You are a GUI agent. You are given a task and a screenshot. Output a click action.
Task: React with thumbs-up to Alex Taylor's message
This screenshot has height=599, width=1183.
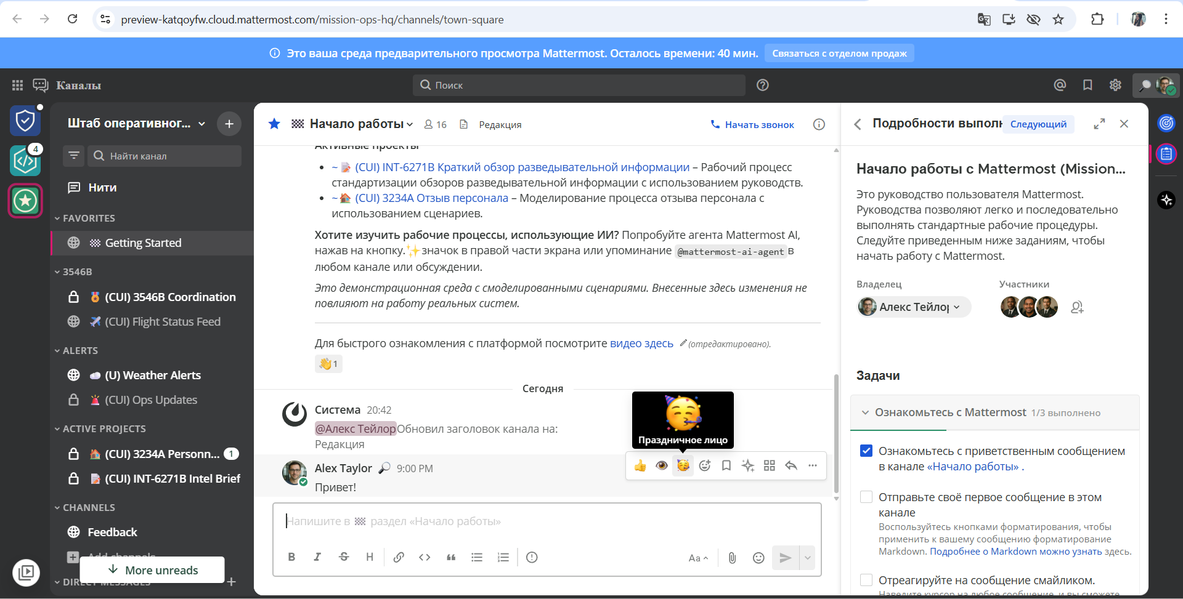pyautogui.click(x=640, y=466)
